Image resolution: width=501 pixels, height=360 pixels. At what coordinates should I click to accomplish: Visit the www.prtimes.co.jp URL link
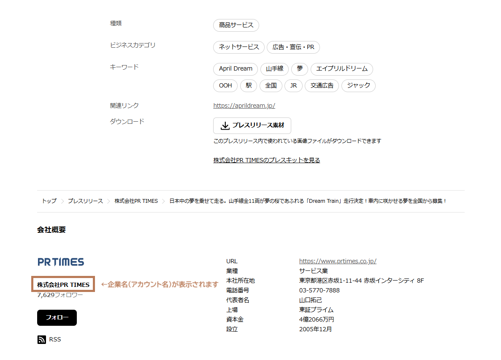[x=337, y=261]
